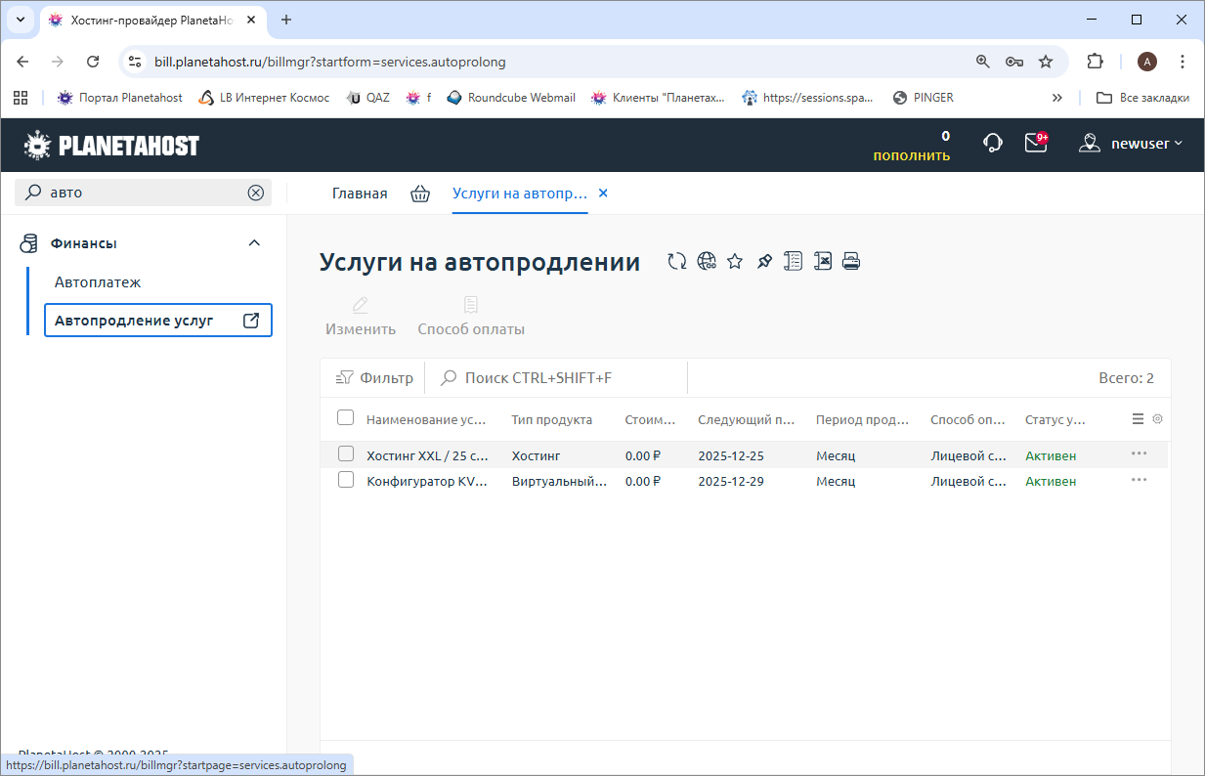
Task: Select all services header checkbox
Action: pyautogui.click(x=345, y=418)
